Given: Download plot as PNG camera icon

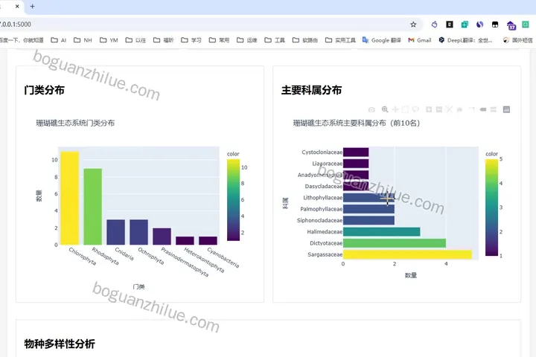Looking at the screenshot, I should [x=371, y=109].
